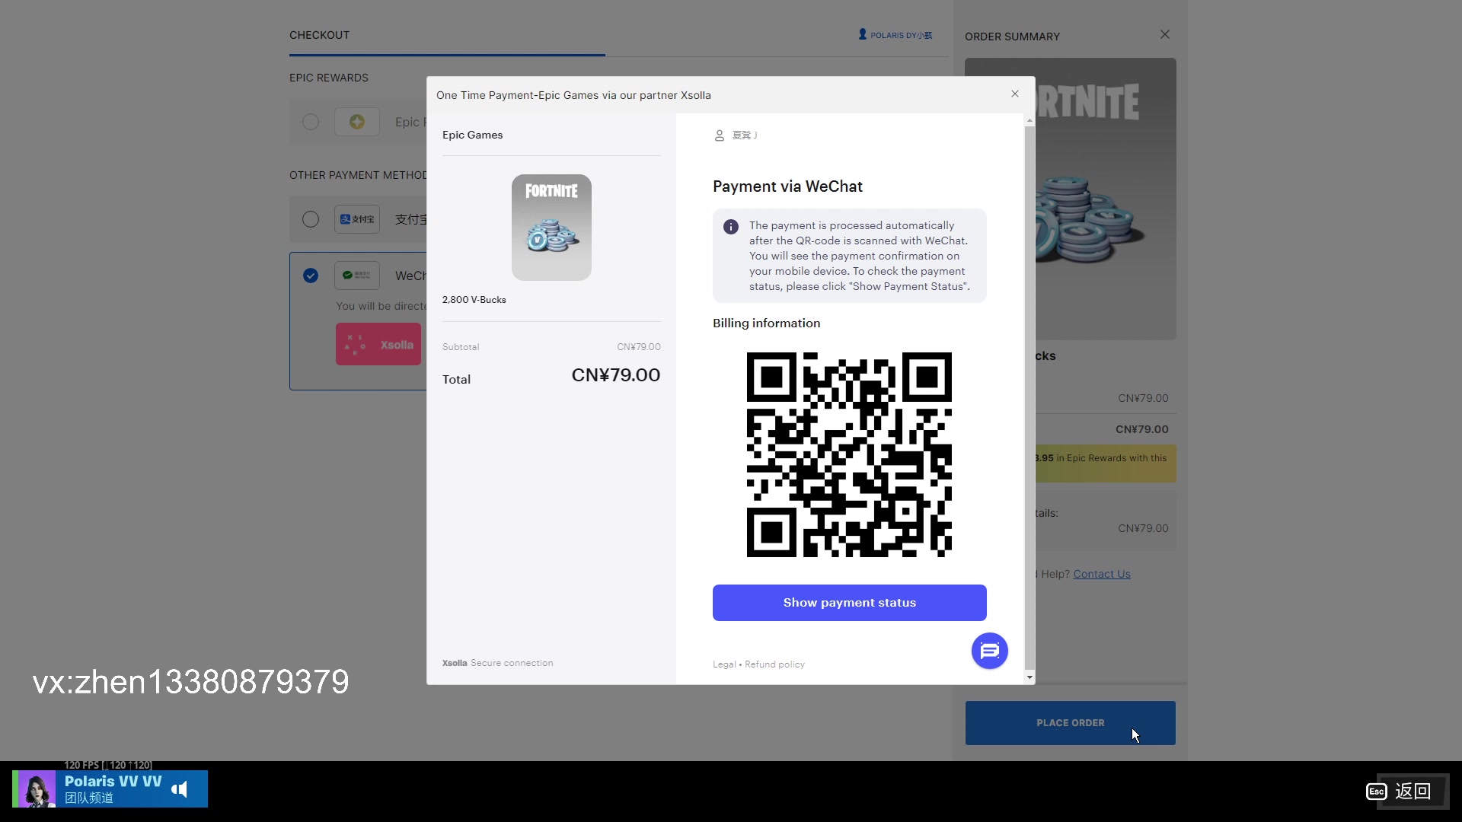Click the Epic Rewards yellow banner
The width and height of the screenshot is (1462, 822).
[x=1106, y=464]
